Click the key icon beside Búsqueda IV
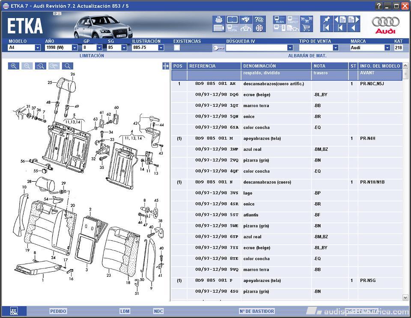The image size is (411, 318). pos(219,48)
